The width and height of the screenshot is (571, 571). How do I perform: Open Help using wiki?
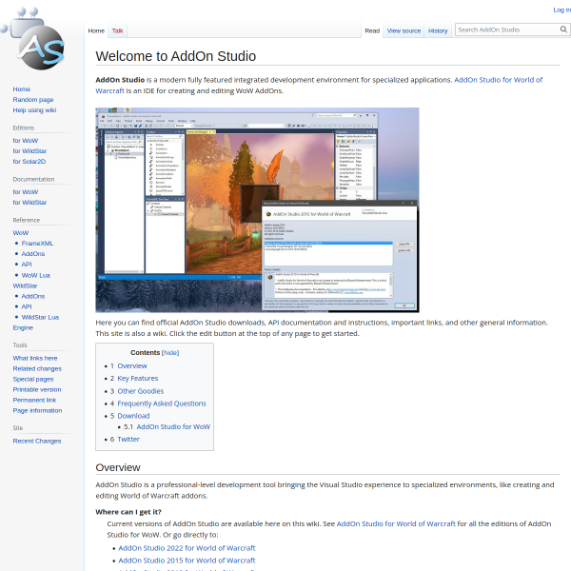click(34, 110)
